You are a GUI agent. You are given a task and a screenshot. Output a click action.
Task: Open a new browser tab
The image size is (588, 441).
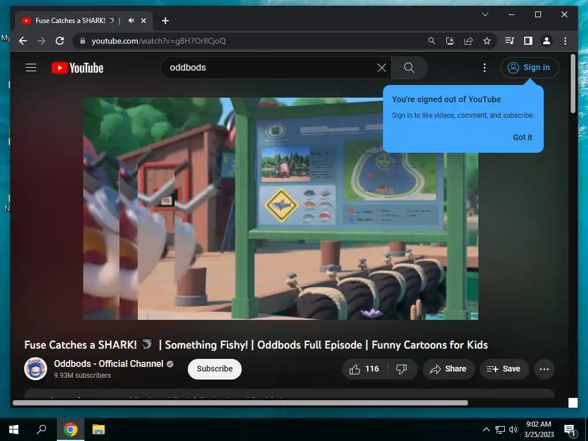165,21
